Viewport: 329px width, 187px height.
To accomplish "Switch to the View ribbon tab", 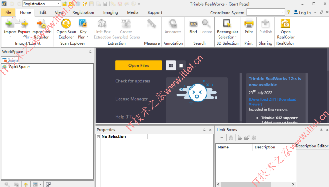I will pos(59,12).
